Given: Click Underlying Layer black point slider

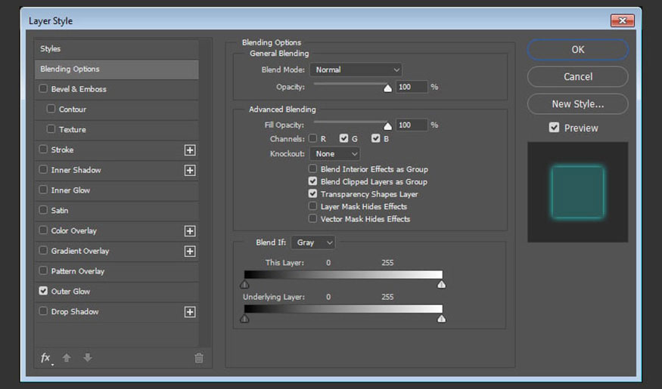Looking at the screenshot, I should tap(244, 319).
